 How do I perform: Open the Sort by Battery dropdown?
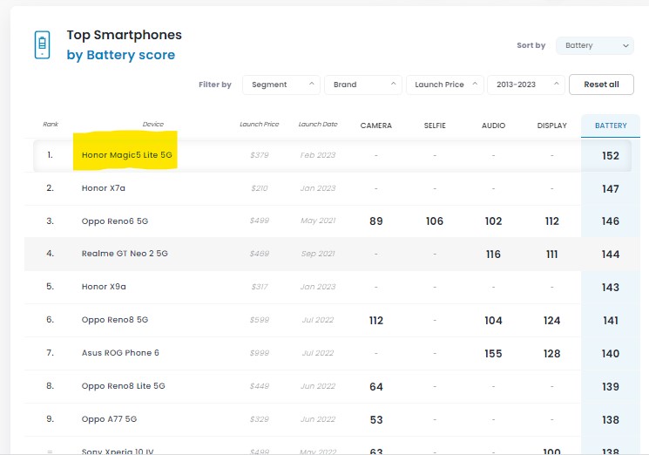pyautogui.click(x=594, y=45)
